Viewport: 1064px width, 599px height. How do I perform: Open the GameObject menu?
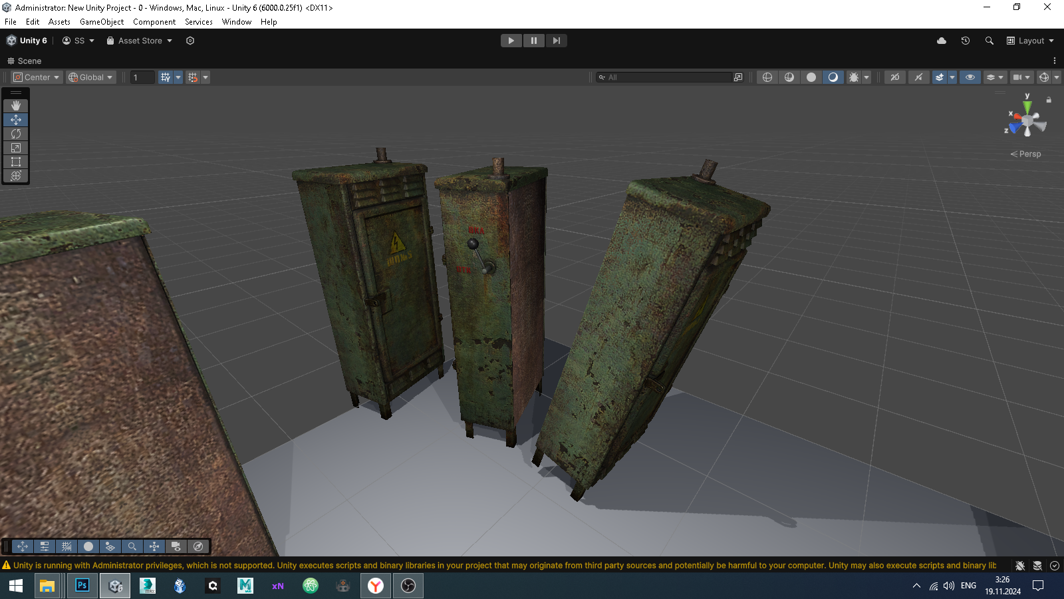[x=101, y=22]
